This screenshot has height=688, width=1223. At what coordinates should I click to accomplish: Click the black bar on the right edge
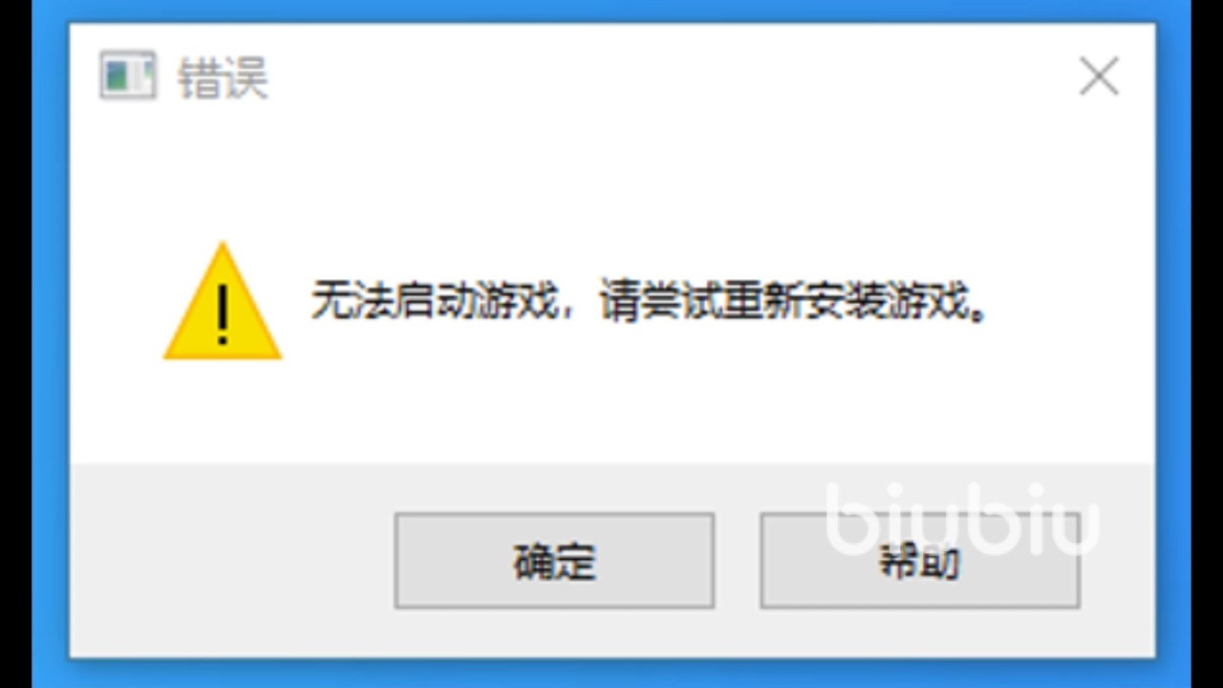(x=1207, y=344)
